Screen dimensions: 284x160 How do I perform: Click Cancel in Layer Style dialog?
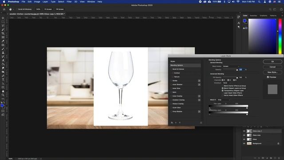coord(272,67)
